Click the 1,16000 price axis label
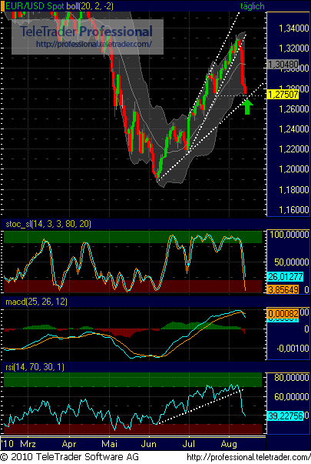This screenshot has height=464, width=311. [x=294, y=210]
